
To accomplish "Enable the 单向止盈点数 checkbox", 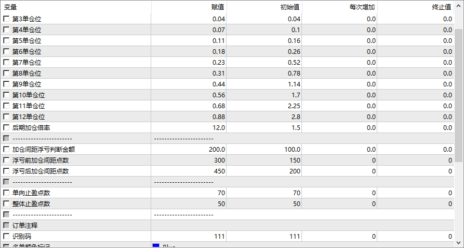I will (x=6, y=193).
